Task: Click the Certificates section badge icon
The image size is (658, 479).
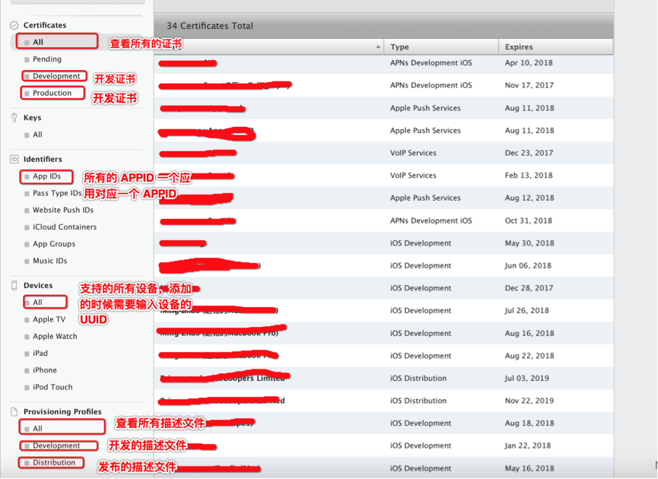Action: tap(14, 25)
